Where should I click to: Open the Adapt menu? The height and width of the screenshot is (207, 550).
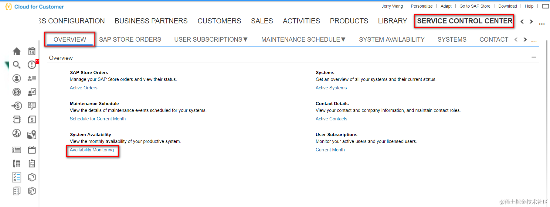pos(446,6)
